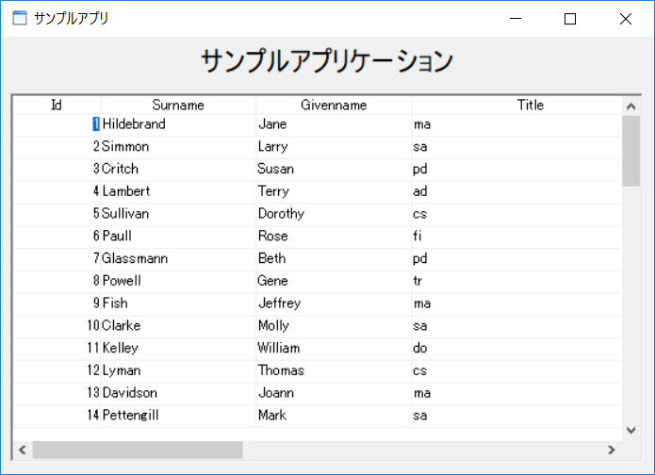The image size is (655, 475).
Task: Click the app icon in title bar
Action: 19,18
